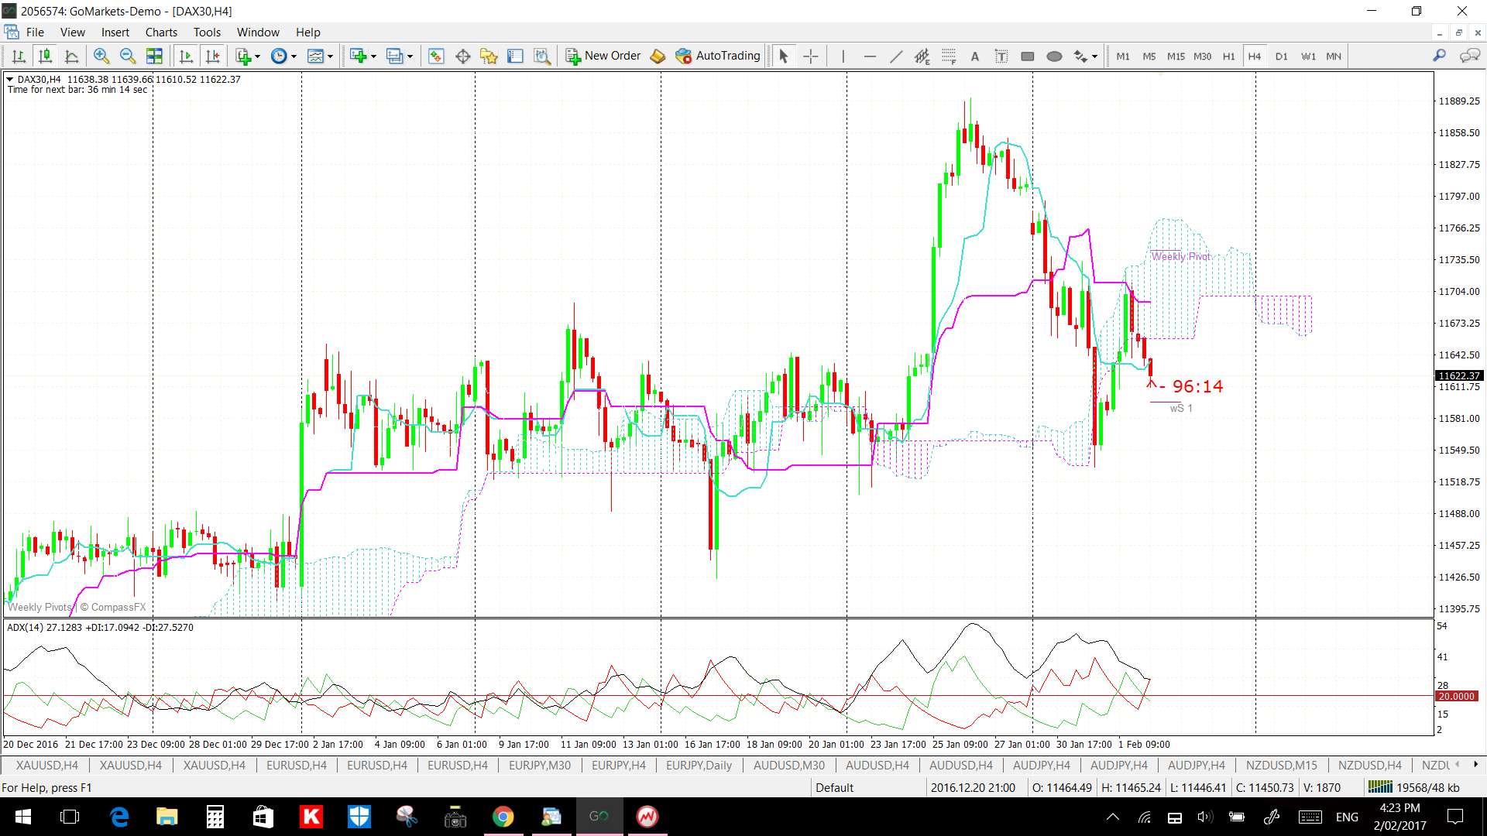Insert a text label

coord(1001,56)
